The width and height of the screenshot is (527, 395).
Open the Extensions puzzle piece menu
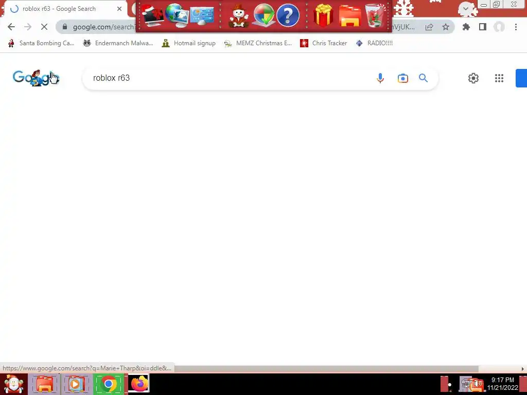coord(466,27)
